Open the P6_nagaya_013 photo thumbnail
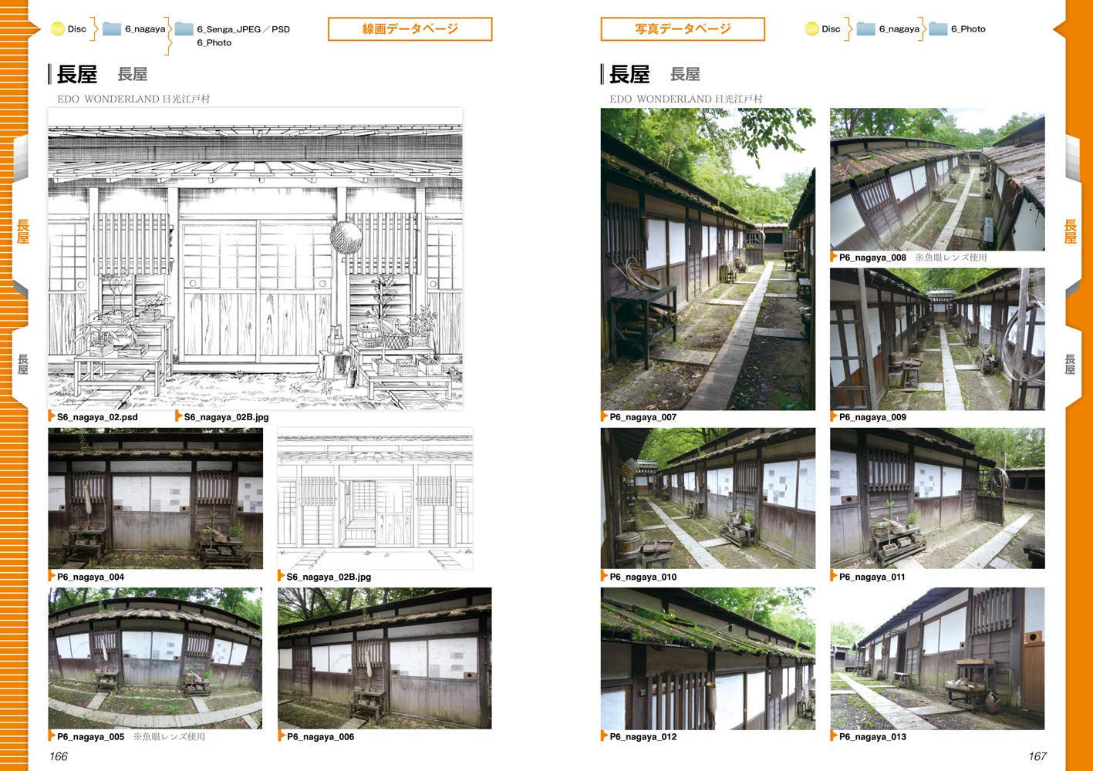 pyautogui.click(x=937, y=658)
